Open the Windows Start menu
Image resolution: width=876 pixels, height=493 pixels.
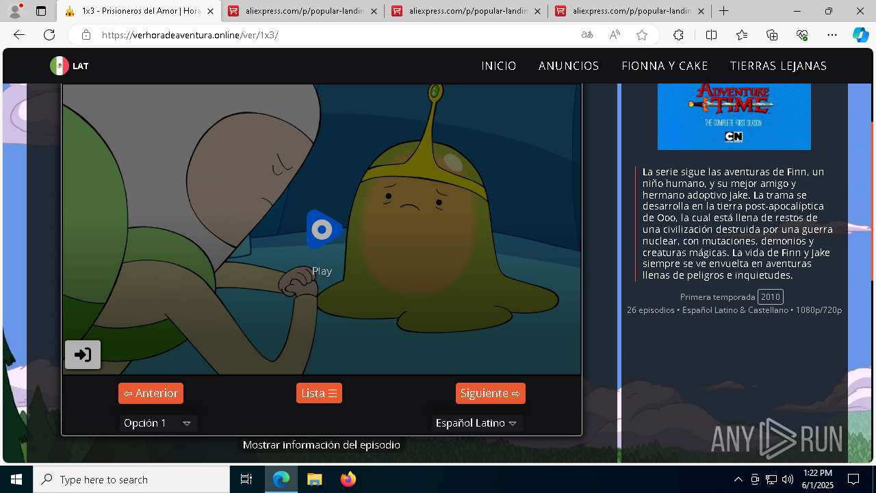point(16,479)
